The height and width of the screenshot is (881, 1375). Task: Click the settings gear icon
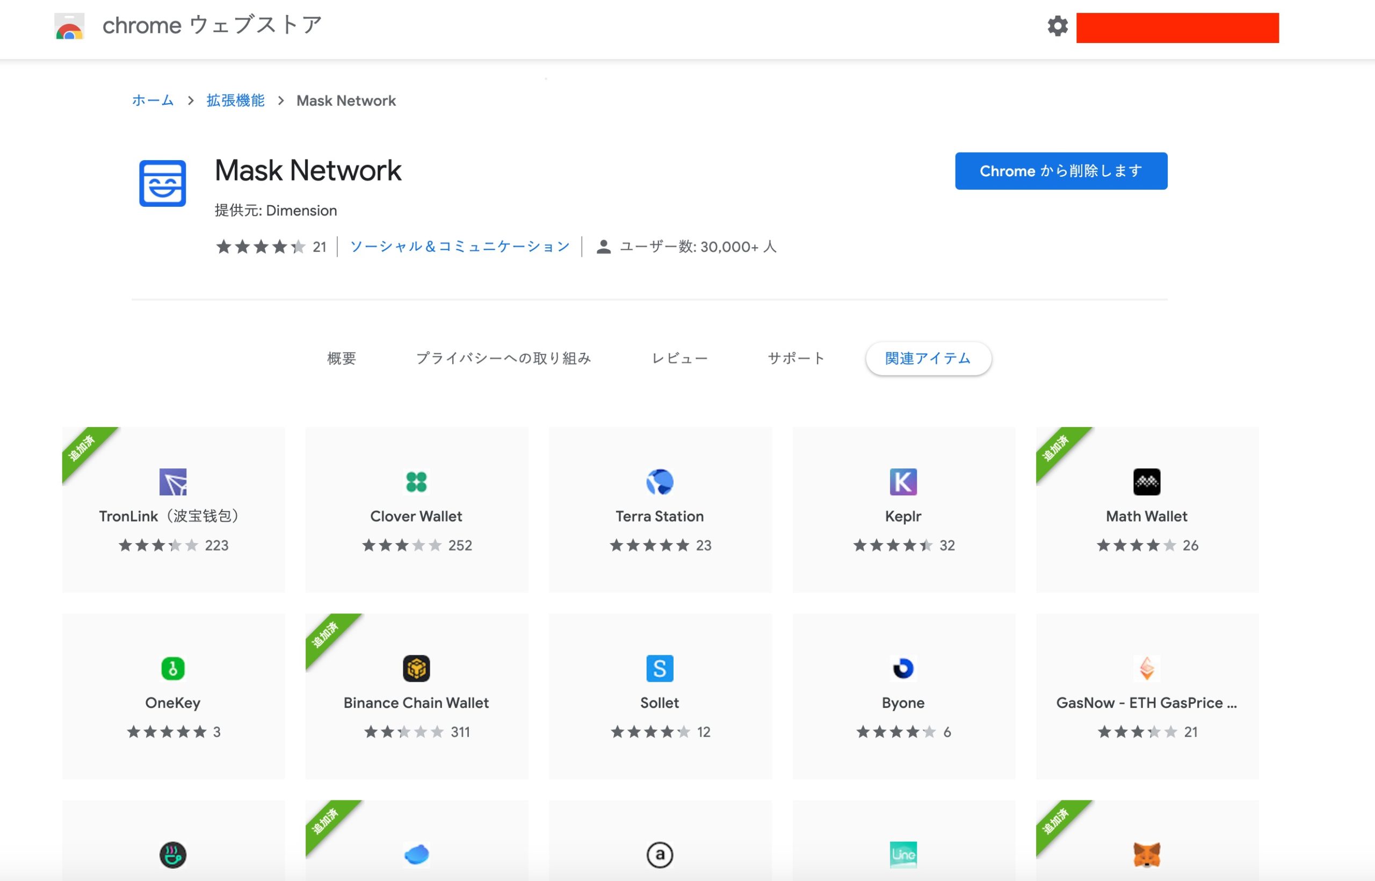coord(1057,26)
